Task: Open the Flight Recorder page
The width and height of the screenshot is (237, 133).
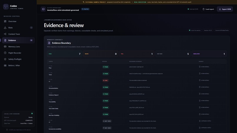Action: [18, 53]
